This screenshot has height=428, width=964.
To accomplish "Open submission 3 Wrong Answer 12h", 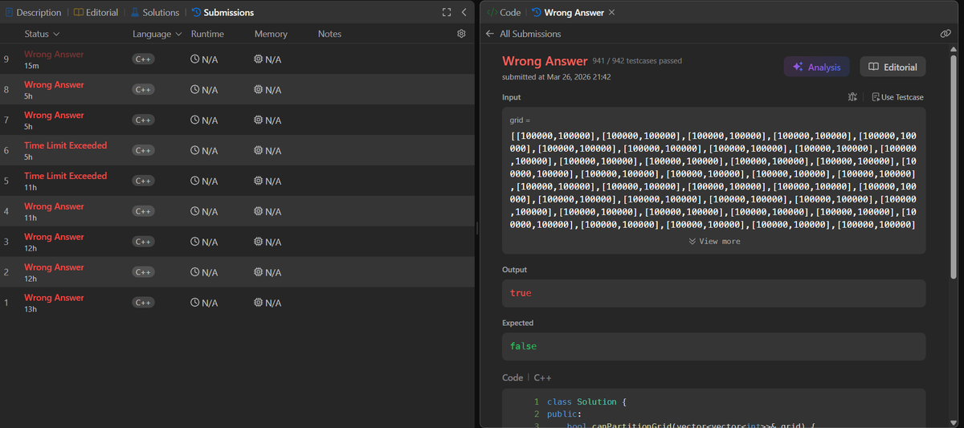I will pyautogui.click(x=237, y=242).
